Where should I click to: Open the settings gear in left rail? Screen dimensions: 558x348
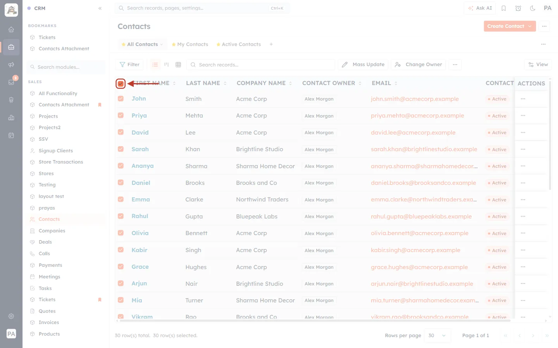point(11,316)
